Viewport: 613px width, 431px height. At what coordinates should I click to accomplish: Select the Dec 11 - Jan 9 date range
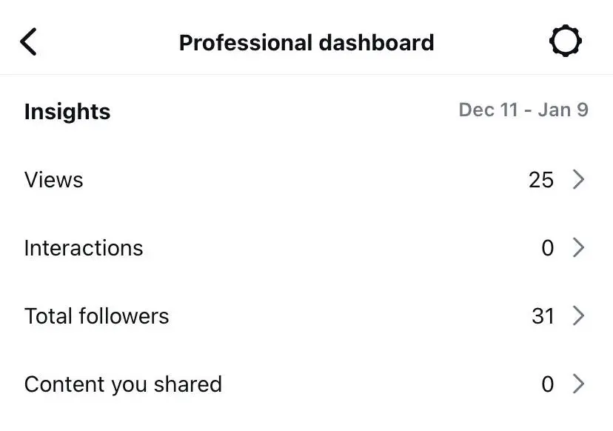pyautogui.click(x=523, y=110)
